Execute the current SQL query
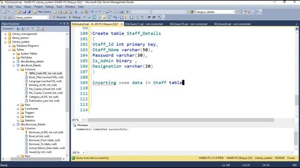Screen dimensions: 300x168 point(60,17)
